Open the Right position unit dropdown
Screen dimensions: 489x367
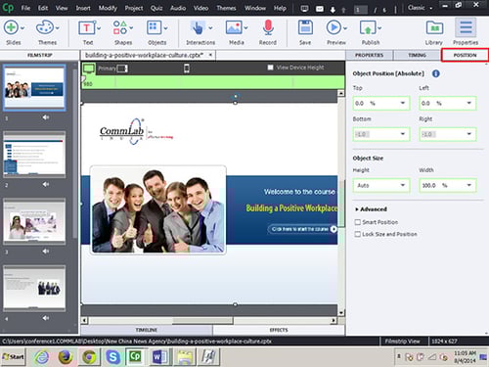click(x=469, y=134)
